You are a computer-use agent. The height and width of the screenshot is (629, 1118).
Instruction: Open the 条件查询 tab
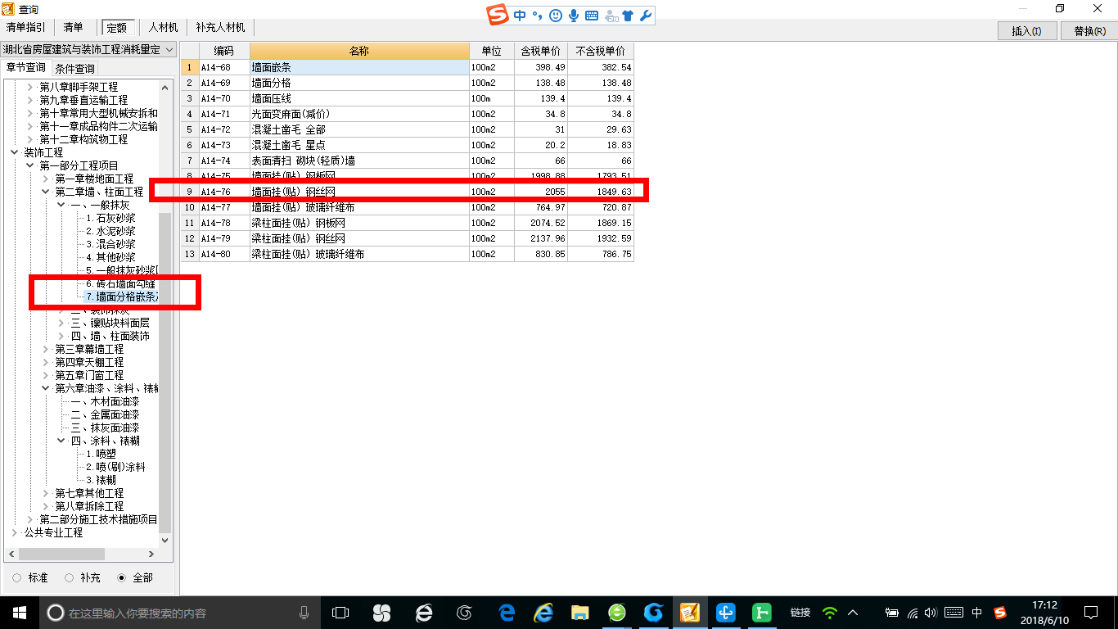74,69
